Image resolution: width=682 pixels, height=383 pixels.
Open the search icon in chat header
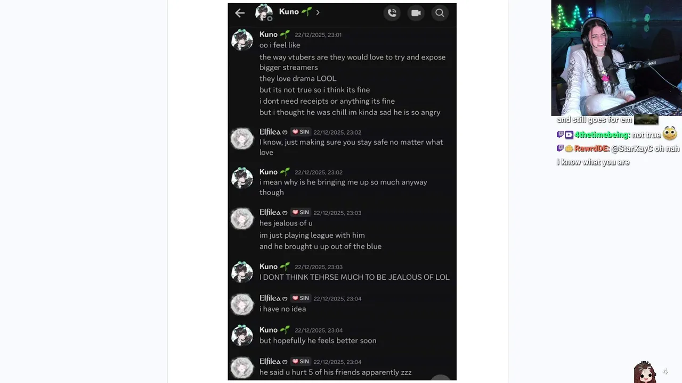point(440,13)
